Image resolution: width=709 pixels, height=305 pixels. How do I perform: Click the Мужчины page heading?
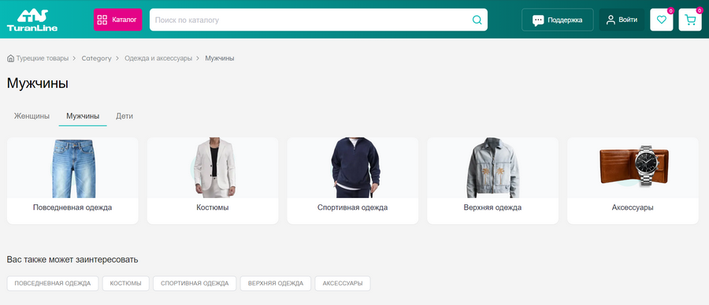coord(38,83)
